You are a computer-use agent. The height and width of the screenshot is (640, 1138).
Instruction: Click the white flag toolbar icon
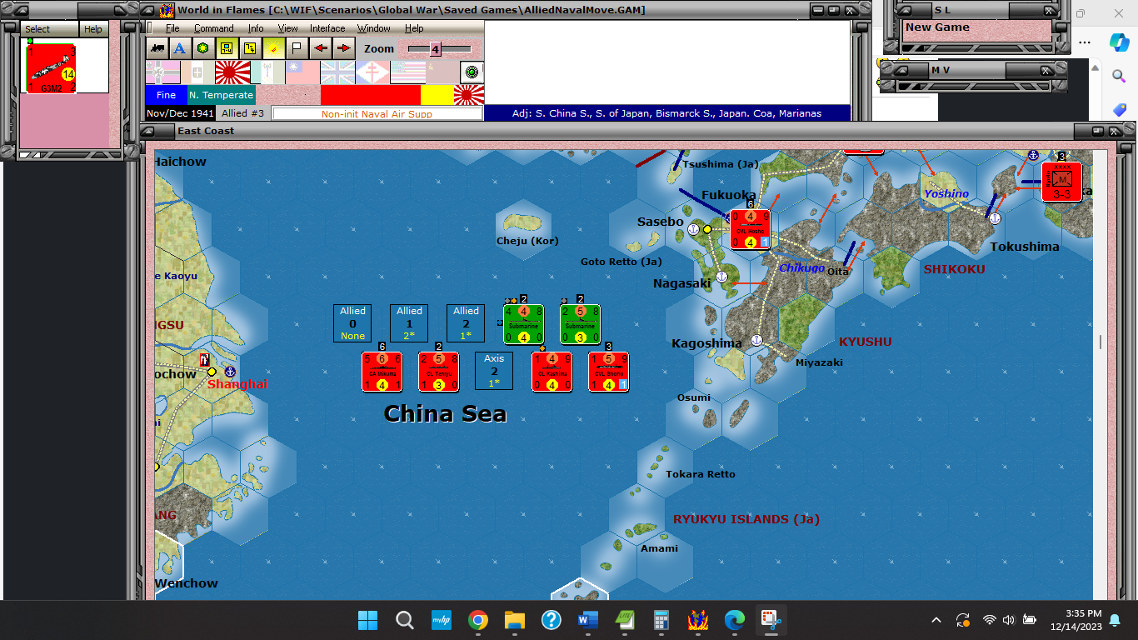(x=296, y=48)
